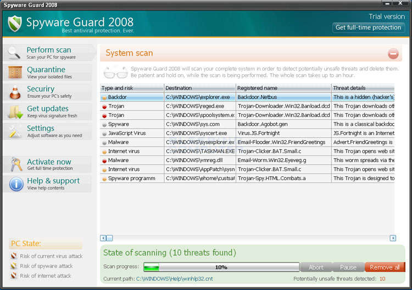
Task: Click the C:\WINDOWS\sys.com cell
Action: coord(200,124)
